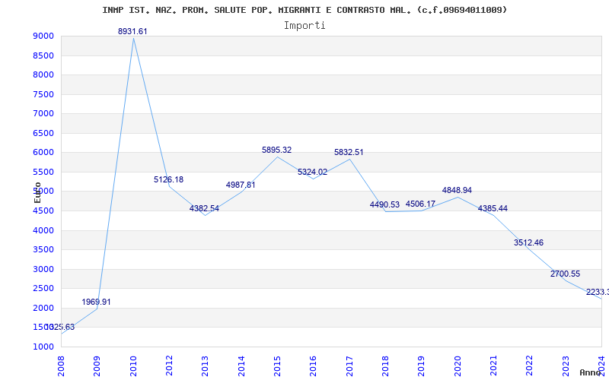This screenshot has height=380, width=609.
Task: Click the 9000 tick on y-axis
Action: coord(43,36)
